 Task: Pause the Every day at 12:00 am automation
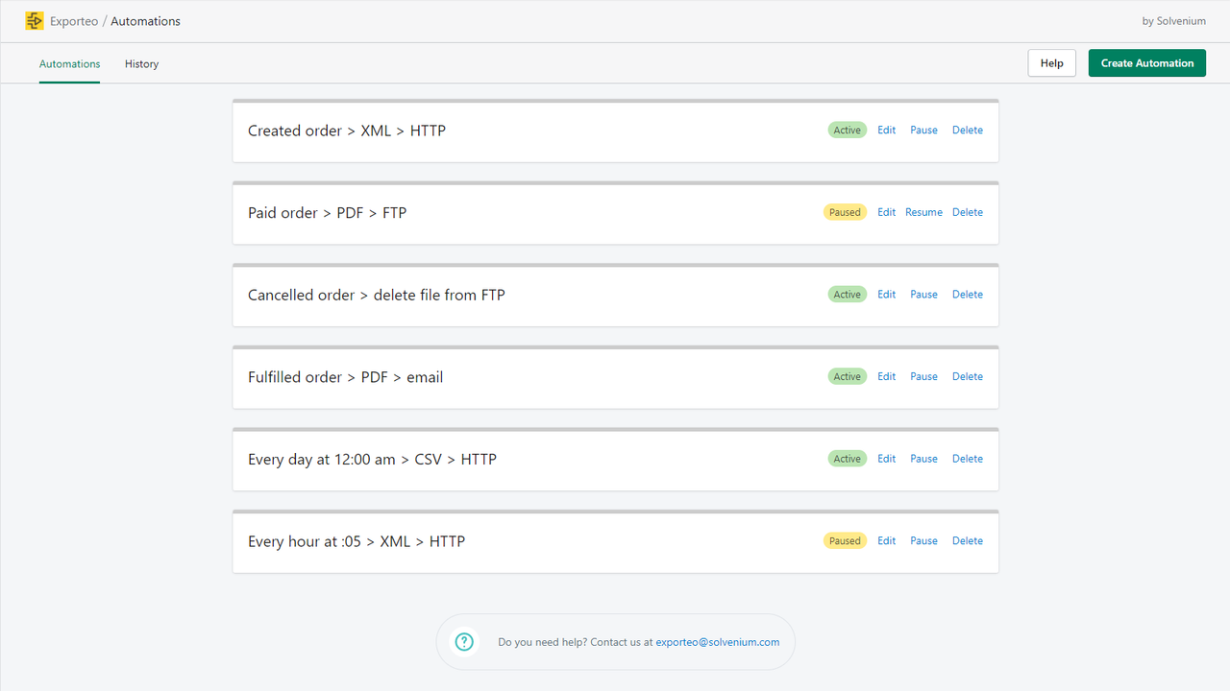click(x=923, y=459)
